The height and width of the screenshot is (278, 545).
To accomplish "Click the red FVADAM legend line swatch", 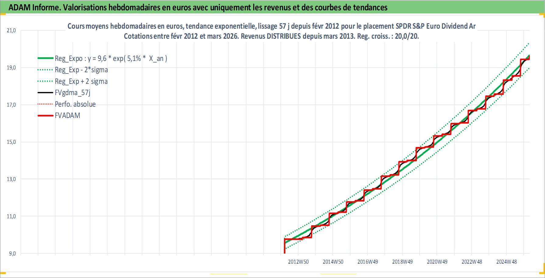I will [45, 116].
